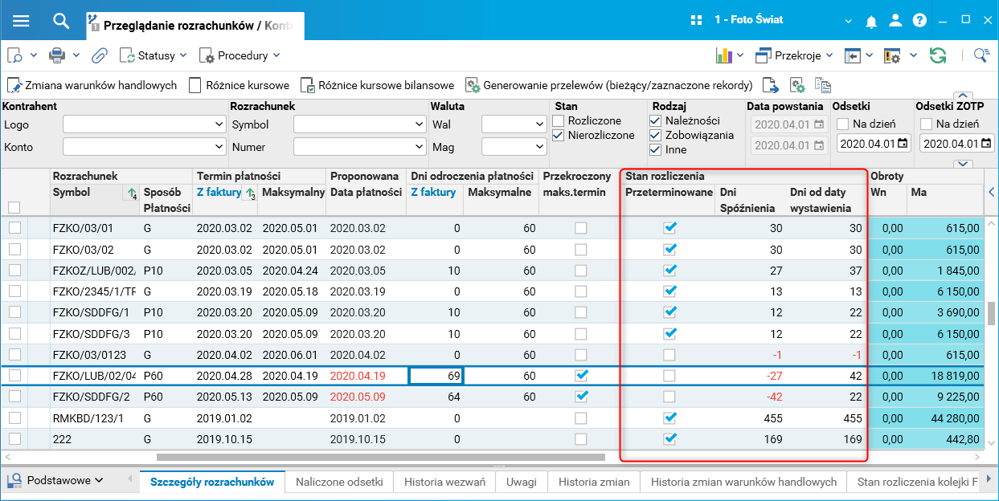Uncheck the Zobowiązania checkbox
The image size is (999, 501).
click(655, 135)
